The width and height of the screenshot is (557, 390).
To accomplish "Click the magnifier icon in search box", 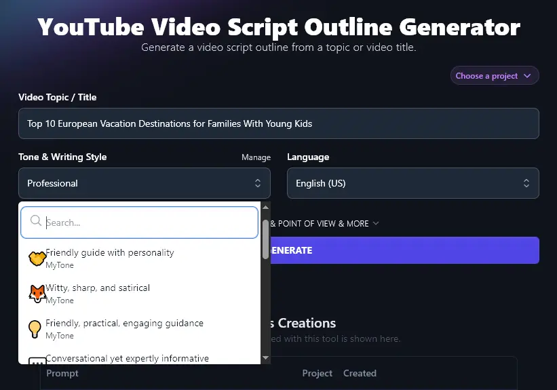I will (x=35, y=220).
